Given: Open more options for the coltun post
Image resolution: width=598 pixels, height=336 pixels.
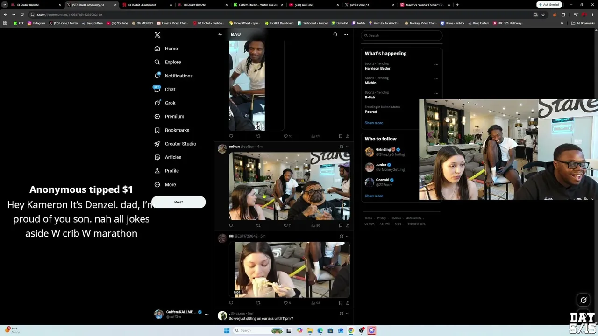Looking at the screenshot, I should (348, 147).
